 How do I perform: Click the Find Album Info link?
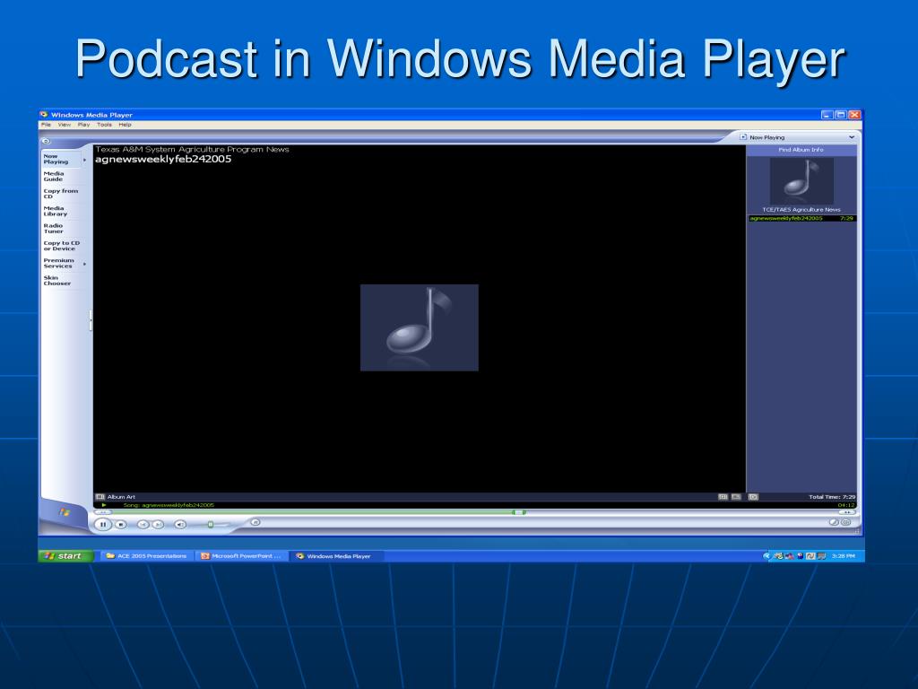tap(801, 150)
